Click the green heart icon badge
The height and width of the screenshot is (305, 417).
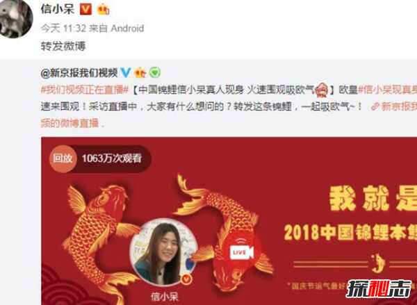click(155, 72)
